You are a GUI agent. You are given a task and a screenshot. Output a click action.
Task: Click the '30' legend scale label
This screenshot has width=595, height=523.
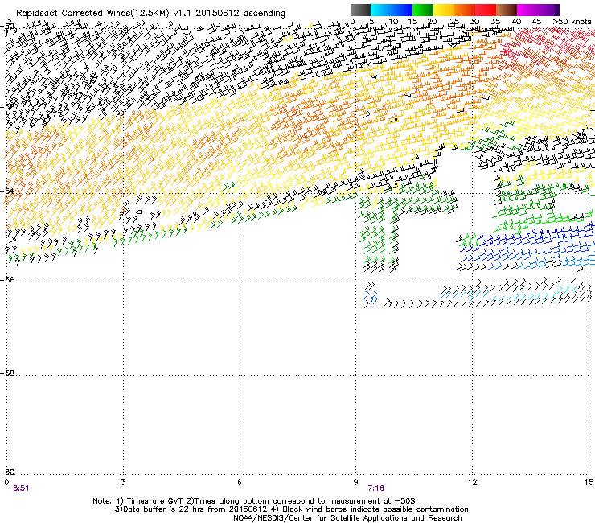click(474, 22)
